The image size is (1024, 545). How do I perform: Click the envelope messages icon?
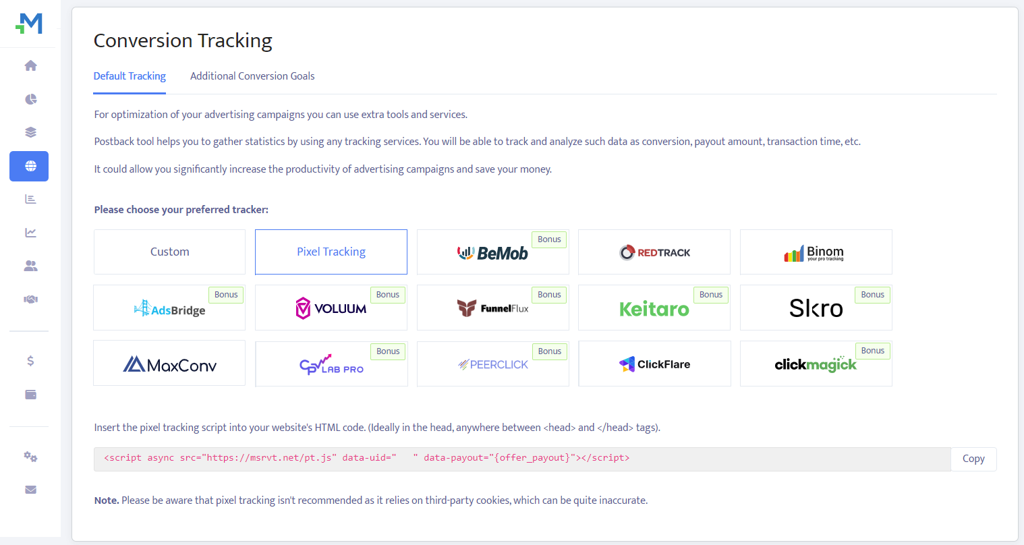[30, 490]
